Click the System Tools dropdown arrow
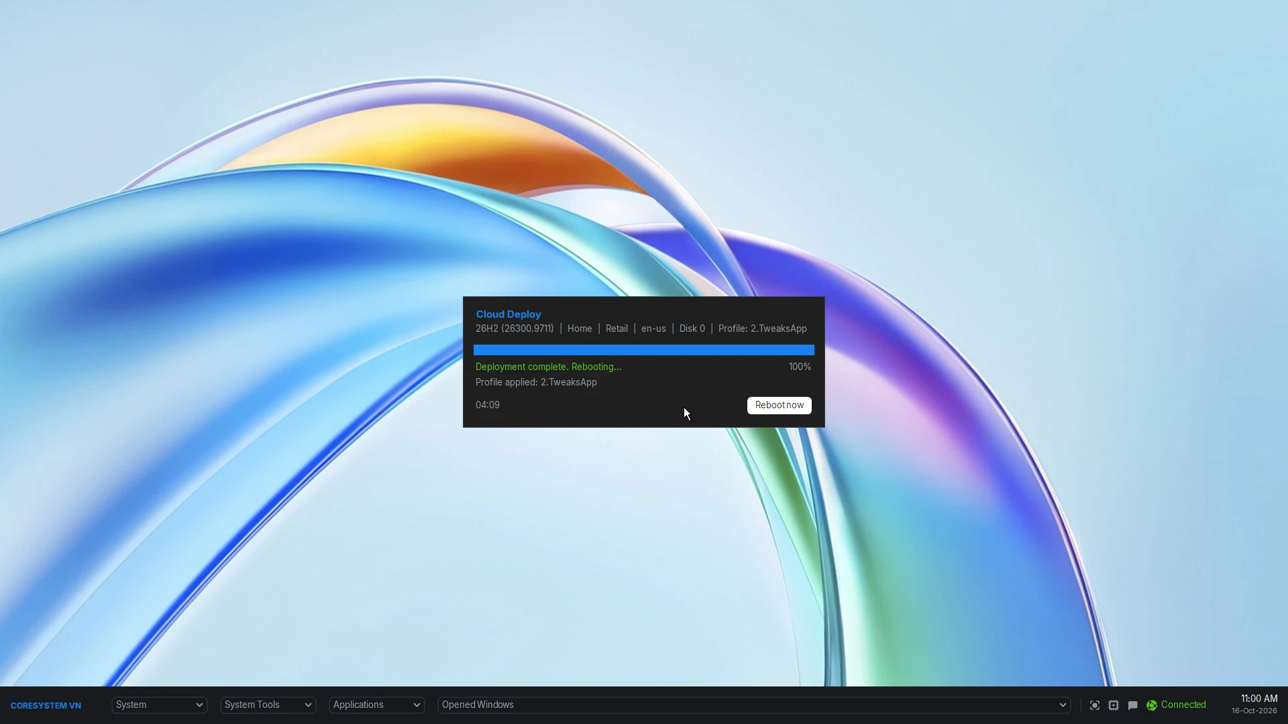 [x=308, y=705]
